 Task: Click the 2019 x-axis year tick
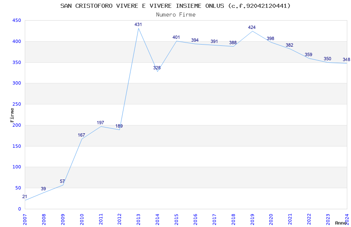click(x=252, y=220)
